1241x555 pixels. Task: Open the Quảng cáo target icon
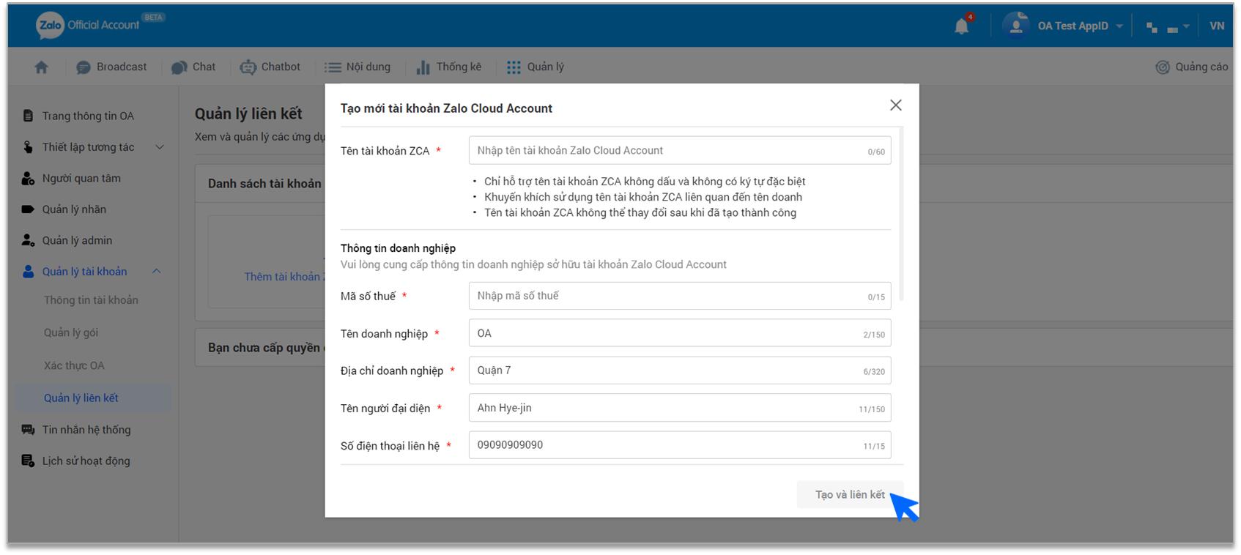pyautogui.click(x=1163, y=67)
